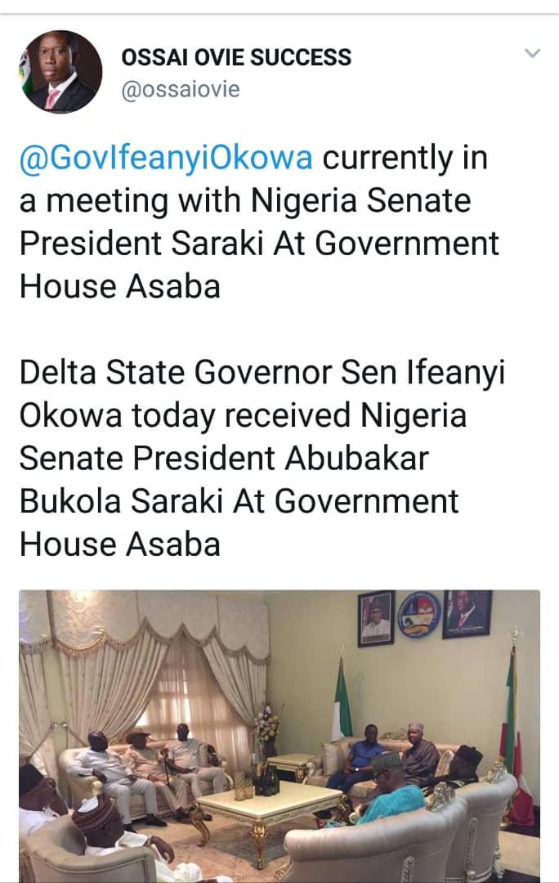The width and height of the screenshot is (559, 883).
Task: Tap the first paragraph about the Saraki meeting
Action: 260,221
